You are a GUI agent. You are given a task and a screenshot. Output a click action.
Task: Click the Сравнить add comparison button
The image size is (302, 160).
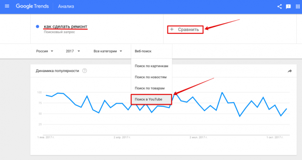pyautogui.click(x=185, y=30)
